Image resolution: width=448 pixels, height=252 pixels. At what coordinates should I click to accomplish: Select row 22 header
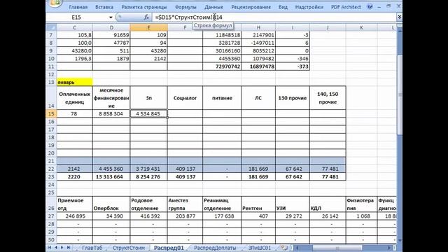[x=51, y=169]
